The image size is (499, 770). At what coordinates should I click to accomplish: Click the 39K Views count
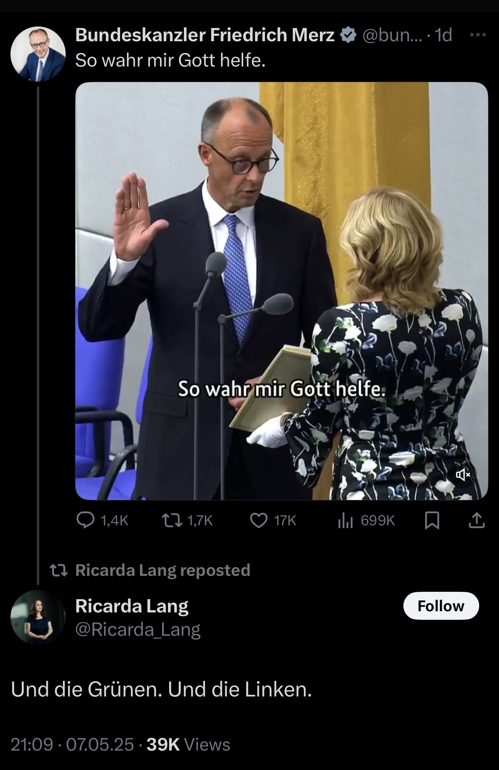[x=188, y=745]
